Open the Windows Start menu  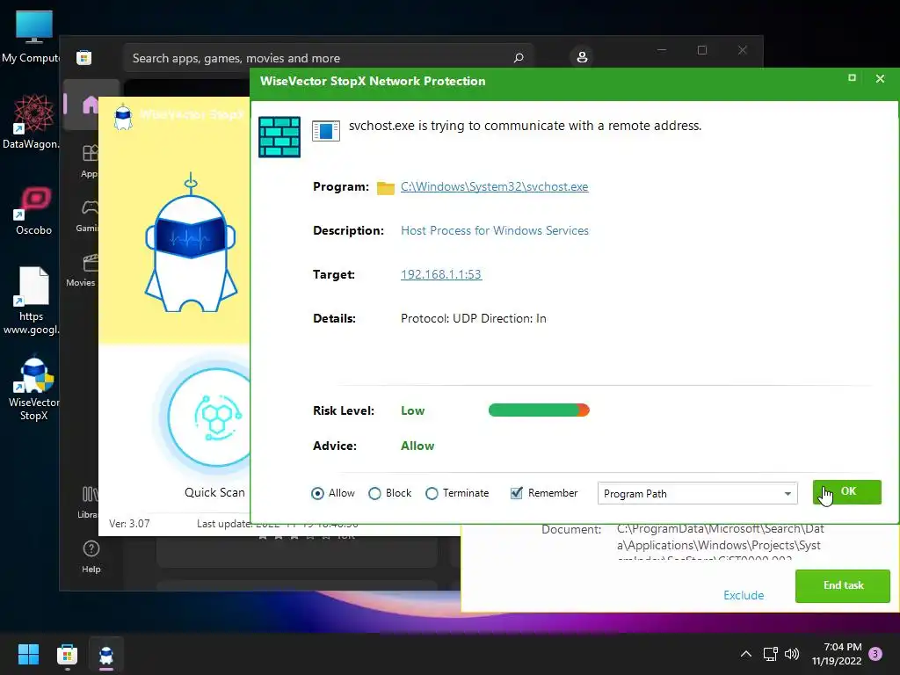tap(28, 654)
